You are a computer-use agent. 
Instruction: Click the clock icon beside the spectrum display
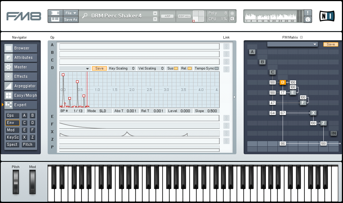point(308,19)
